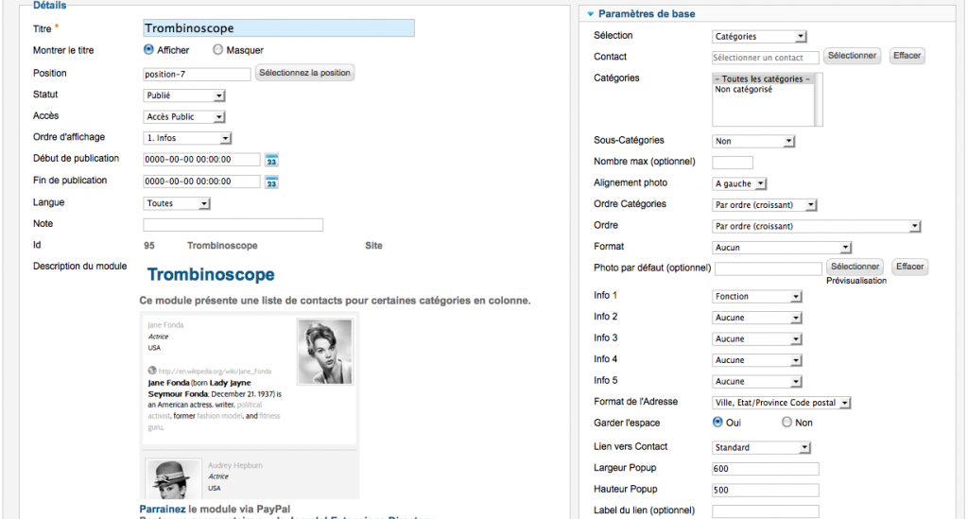Choose Non for Garder l'espace
The image size is (968, 519).
click(786, 424)
